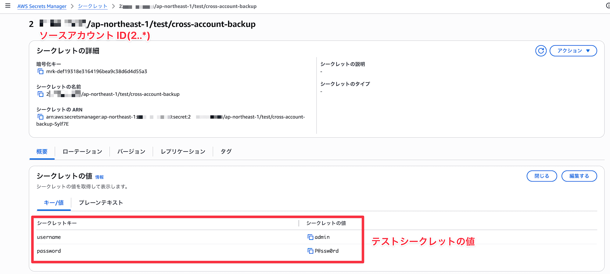This screenshot has height=274, width=610.
Task: Click the secret title ending cross-account-backup
Action: [142, 24]
